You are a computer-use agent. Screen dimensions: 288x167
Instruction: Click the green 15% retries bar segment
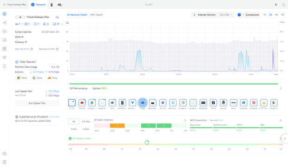148,126
